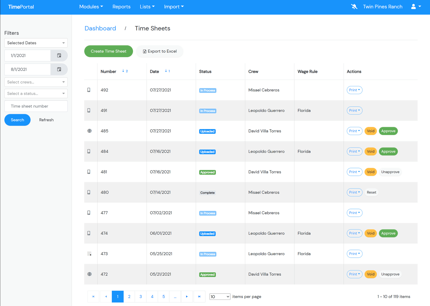Open the Modules menu
The height and width of the screenshot is (306, 430).
click(x=91, y=6)
